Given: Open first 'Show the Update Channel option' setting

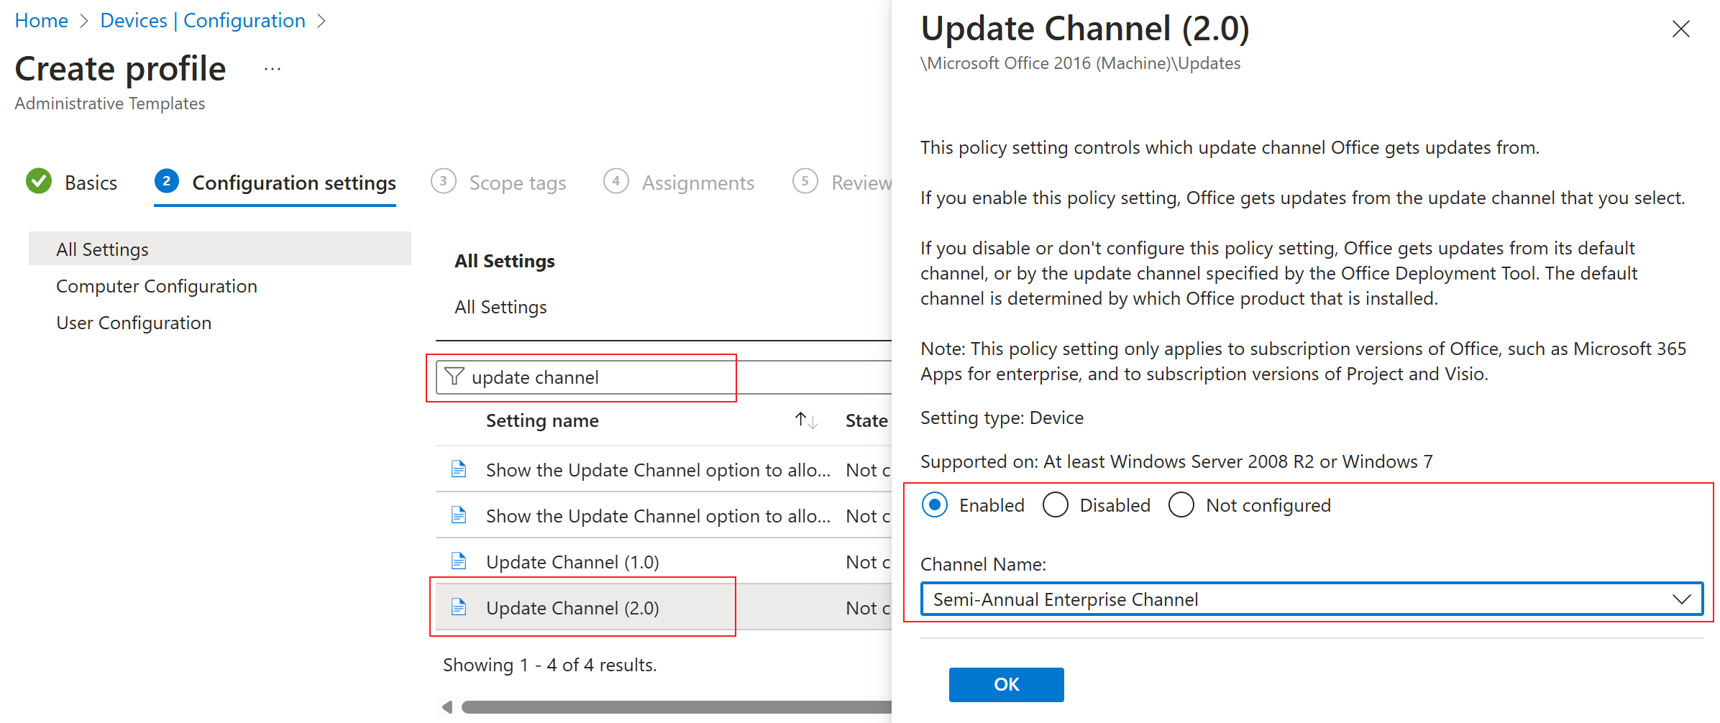Looking at the screenshot, I should 658,470.
